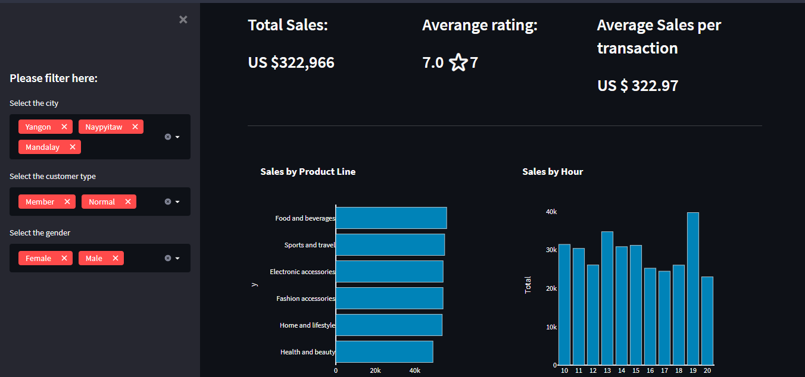Expand the city dropdown arrow

[x=177, y=137]
